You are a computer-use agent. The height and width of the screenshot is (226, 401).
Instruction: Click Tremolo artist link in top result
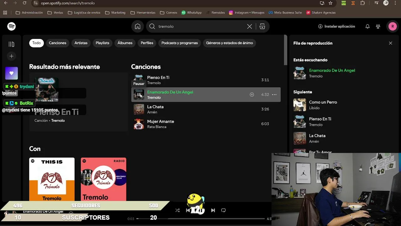58,121
